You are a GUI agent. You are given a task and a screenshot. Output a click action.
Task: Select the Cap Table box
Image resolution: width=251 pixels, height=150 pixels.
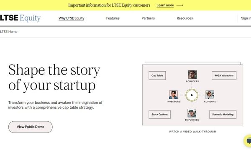tap(157, 75)
